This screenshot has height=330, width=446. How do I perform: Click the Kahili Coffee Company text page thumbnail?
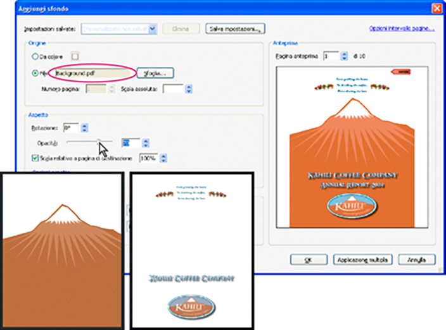pyautogui.click(x=192, y=250)
